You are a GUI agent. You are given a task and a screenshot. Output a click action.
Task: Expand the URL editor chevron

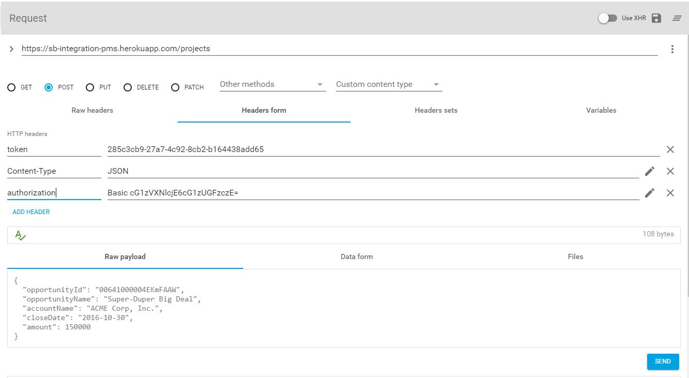click(x=12, y=49)
